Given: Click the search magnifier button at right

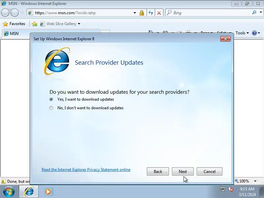Looking at the screenshot, I should tap(254, 13).
